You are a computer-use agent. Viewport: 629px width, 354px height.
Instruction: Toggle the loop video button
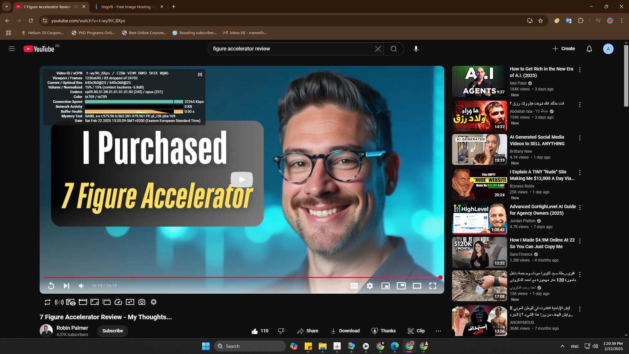tap(48, 302)
